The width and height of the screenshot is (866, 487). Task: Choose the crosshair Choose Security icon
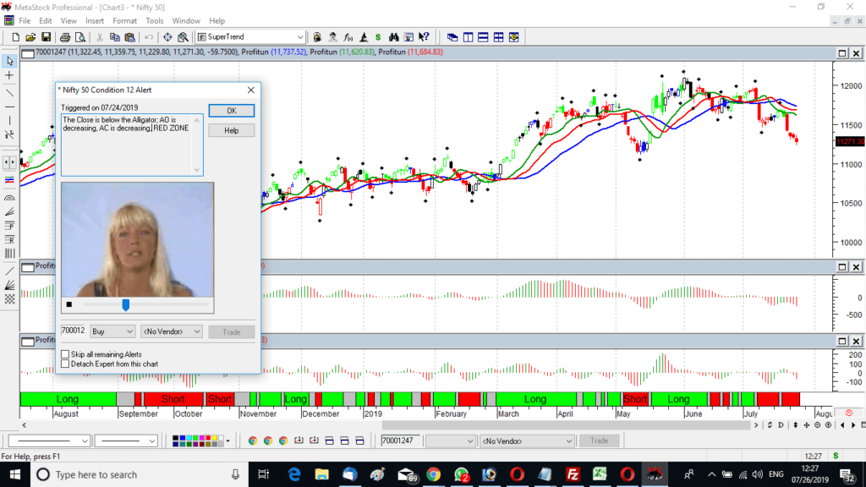(x=167, y=37)
